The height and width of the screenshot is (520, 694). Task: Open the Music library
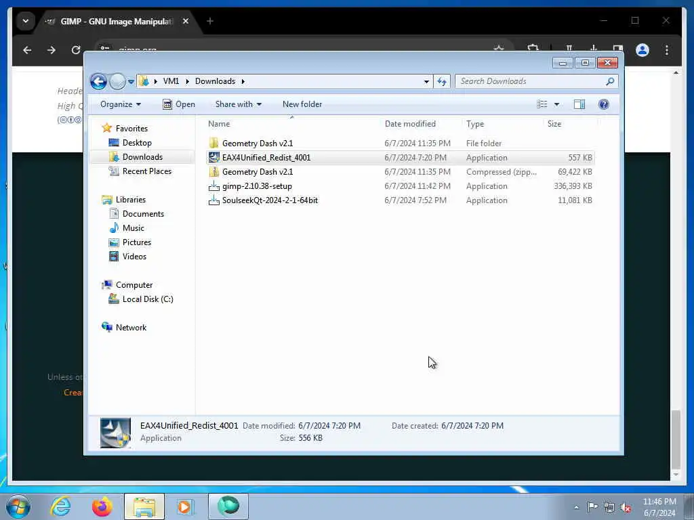tap(134, 228)
